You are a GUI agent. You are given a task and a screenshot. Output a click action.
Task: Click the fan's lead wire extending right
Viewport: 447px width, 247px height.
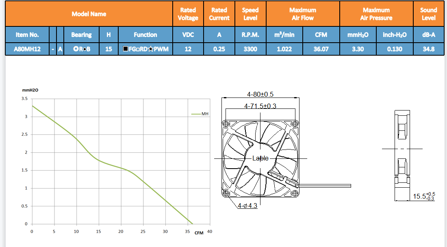[325, 185]
